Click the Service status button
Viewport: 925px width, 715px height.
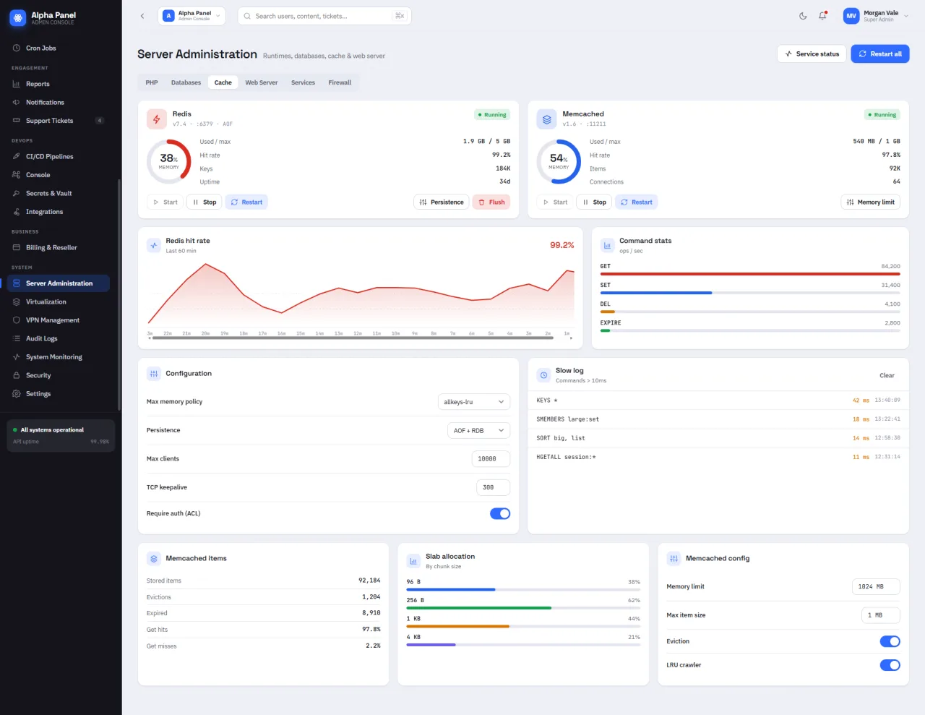812,54
